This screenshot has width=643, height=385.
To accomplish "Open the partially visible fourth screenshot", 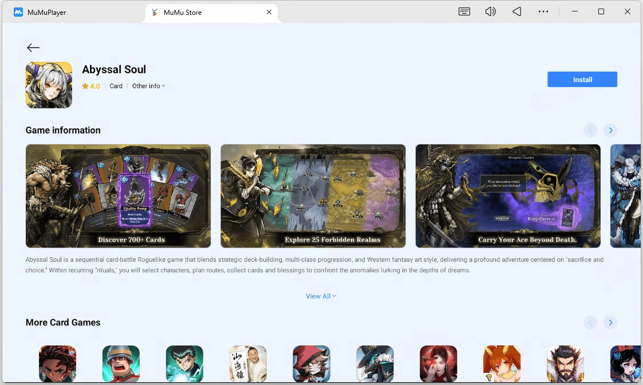I will pos(625,196).
